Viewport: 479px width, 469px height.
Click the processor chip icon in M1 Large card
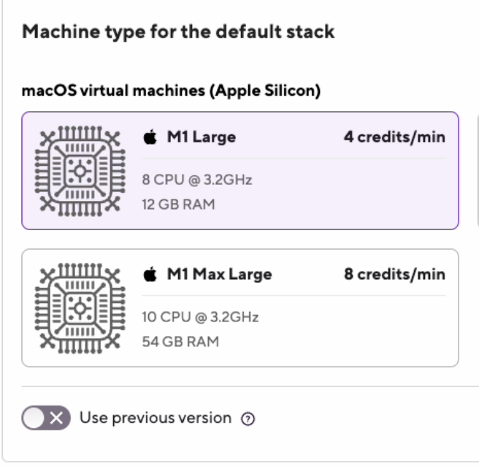(77, 171)
